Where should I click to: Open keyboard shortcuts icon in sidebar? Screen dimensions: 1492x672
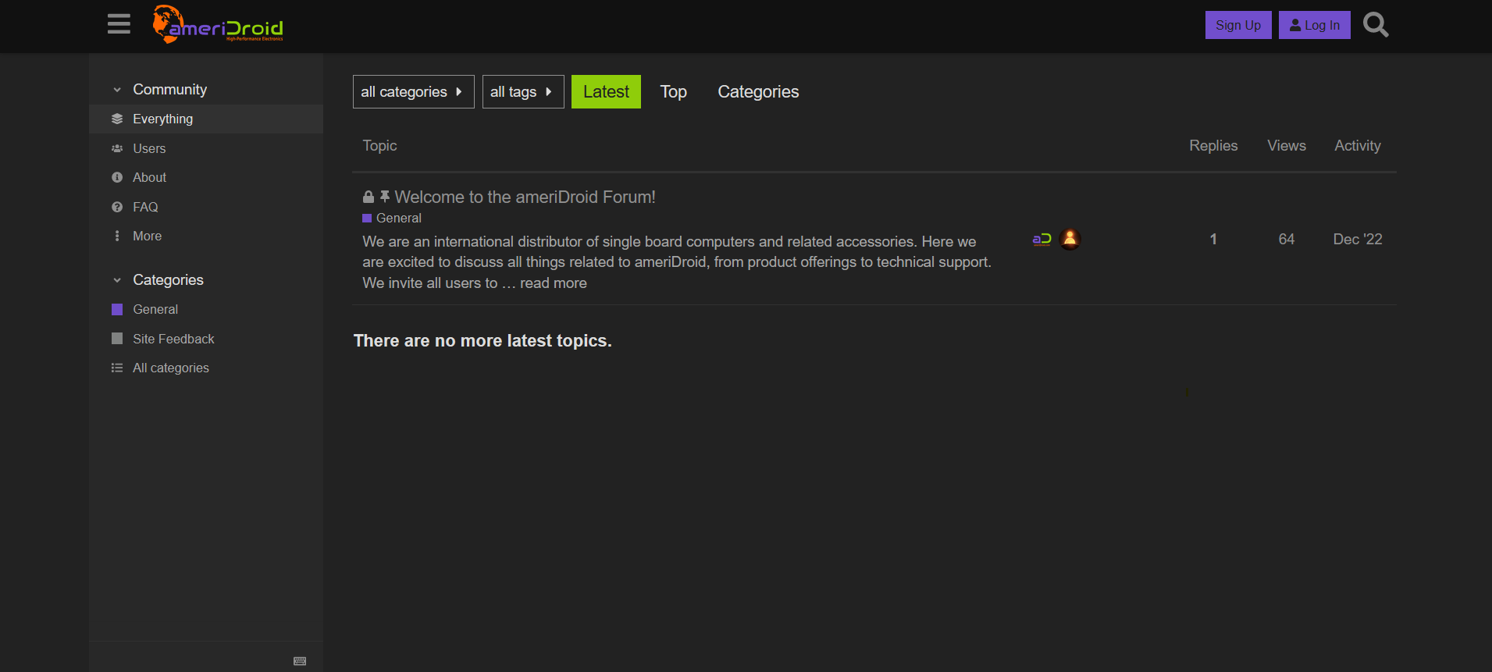point(300,661)
